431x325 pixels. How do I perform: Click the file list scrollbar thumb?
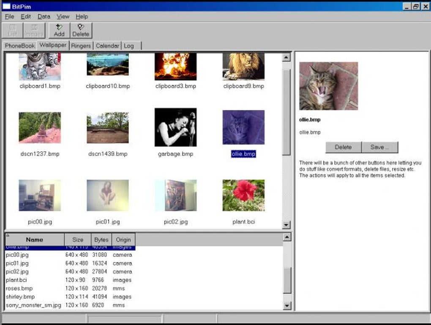click(287, 280)
